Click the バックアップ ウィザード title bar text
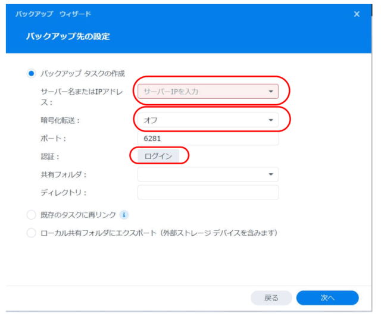The width and height of the screenshot is (381, 319). coord(54,14)
